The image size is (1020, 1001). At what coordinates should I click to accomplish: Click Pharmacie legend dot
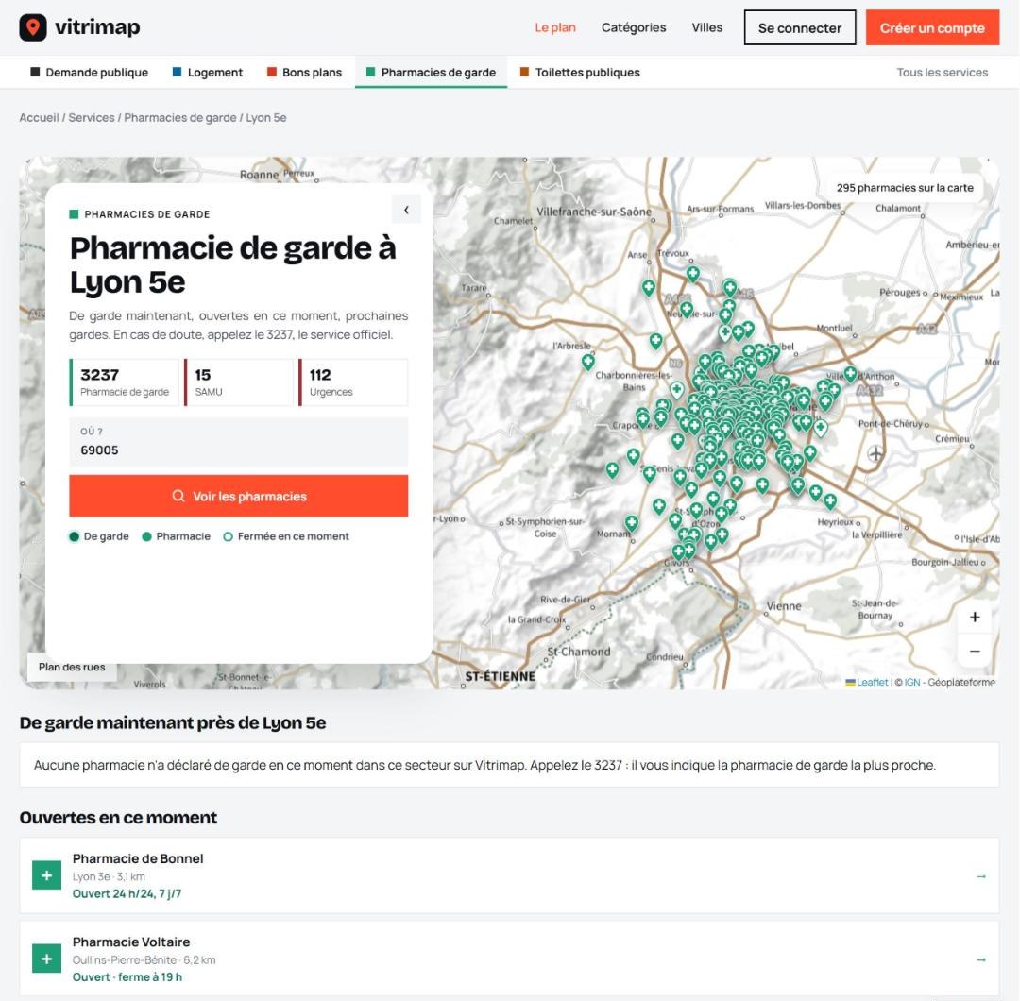pos(147,536)
